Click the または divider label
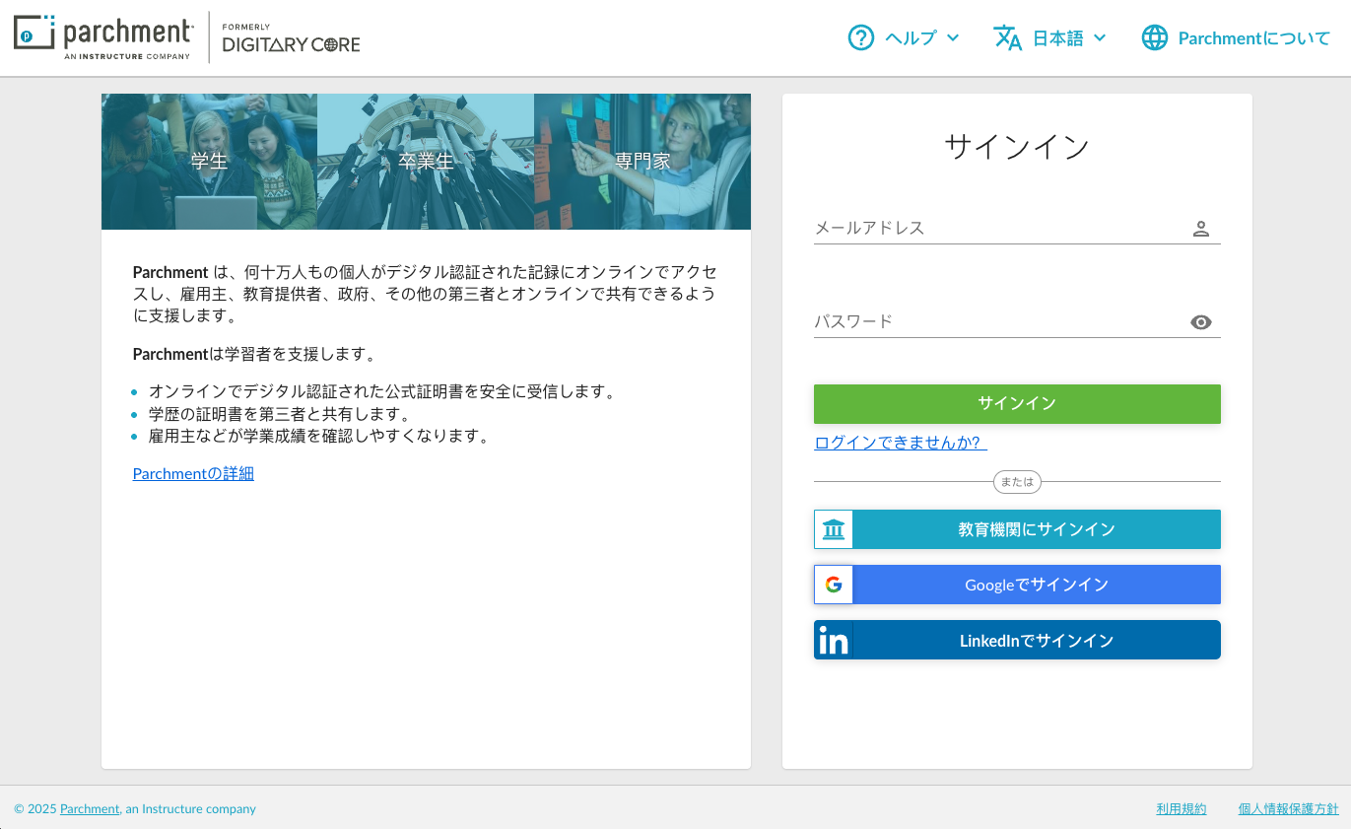This screenshot has width=1351, height=829. pyautogui.click(x=1017, y=482)
